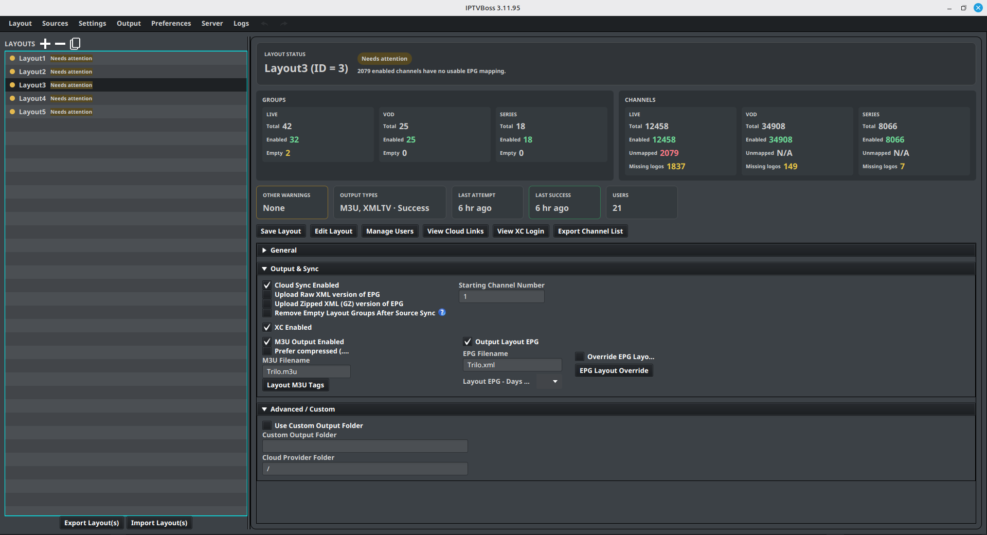Enable Use Custom Output Folder
The width and height of the screenshot is (987, 535).
coord(267,425)
